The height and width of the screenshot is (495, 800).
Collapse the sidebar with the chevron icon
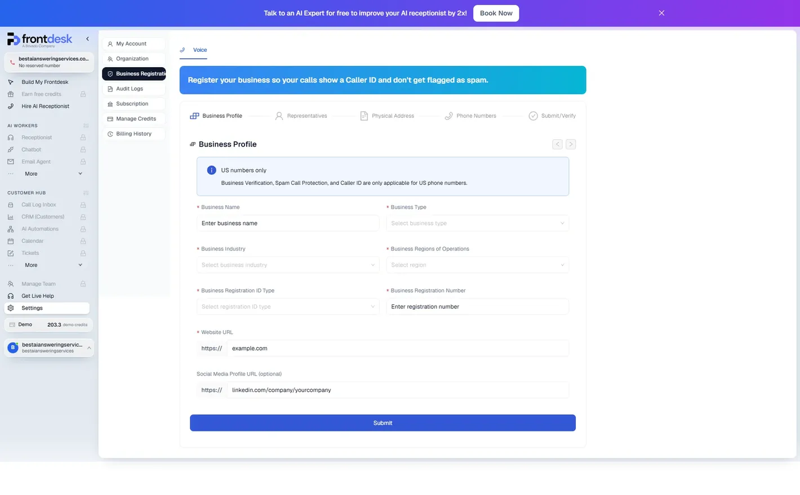click(x=87, y=39)
